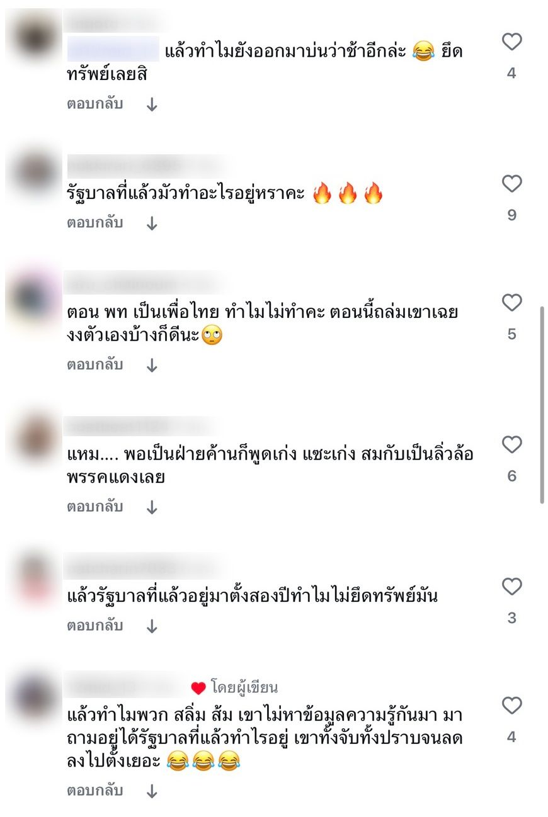The height and width of the screenshot is (817, 548).
Task: Like the bottom comment mentioning สลิ่ม ส้ม
Action: pos(511,706)
